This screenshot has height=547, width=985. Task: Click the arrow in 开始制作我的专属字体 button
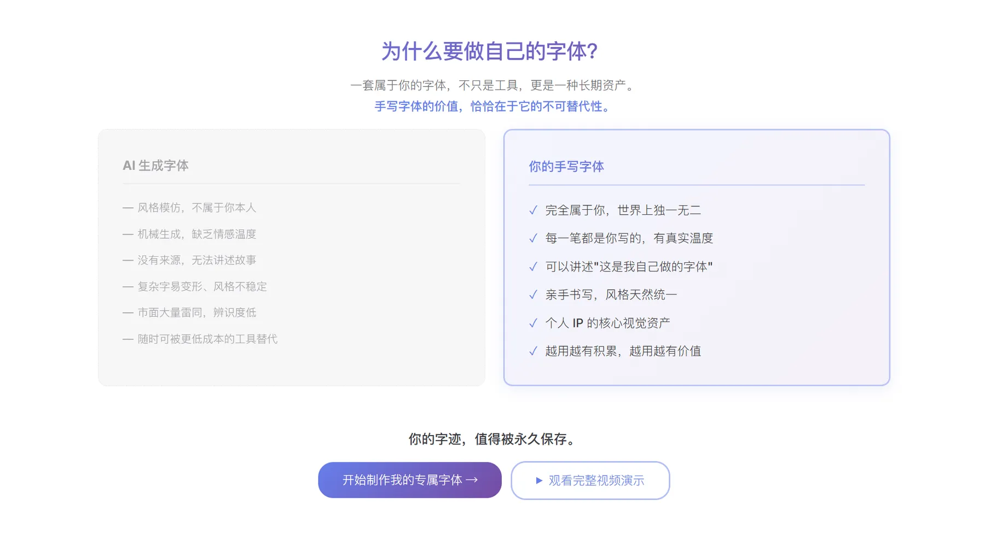point(472,480)
